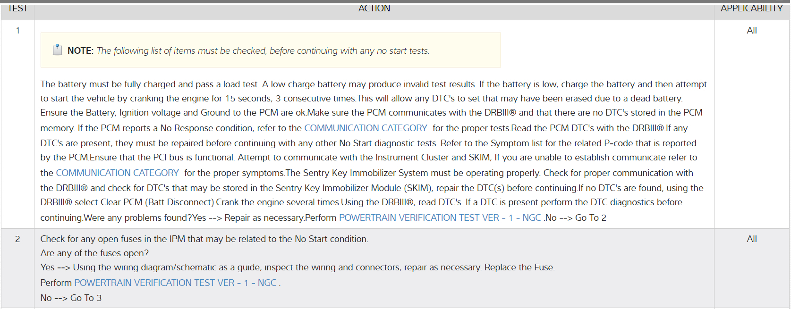Screen dimensions: 791x309
Task: Click the 'No --> Go To 2' text
Action: [x=576, y=217]
